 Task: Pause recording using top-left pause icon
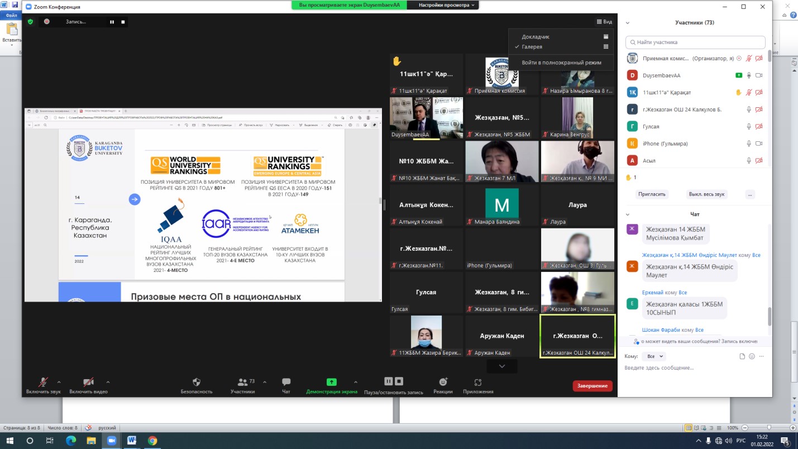(x=112, y=22)
